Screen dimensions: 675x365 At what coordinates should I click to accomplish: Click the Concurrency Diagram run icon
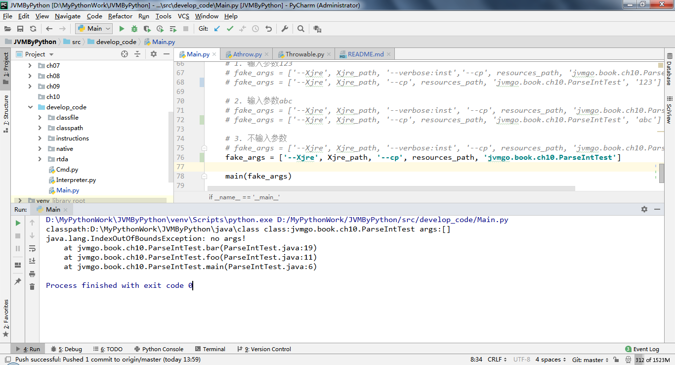(173, 29)
